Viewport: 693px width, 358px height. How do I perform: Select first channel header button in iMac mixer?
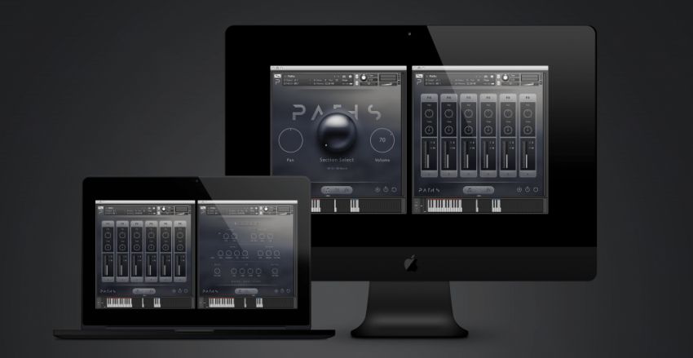[x=429, y=97]
